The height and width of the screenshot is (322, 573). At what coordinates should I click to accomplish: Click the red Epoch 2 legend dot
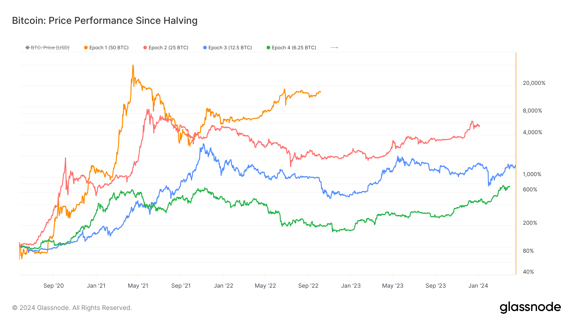pos(145,48)
